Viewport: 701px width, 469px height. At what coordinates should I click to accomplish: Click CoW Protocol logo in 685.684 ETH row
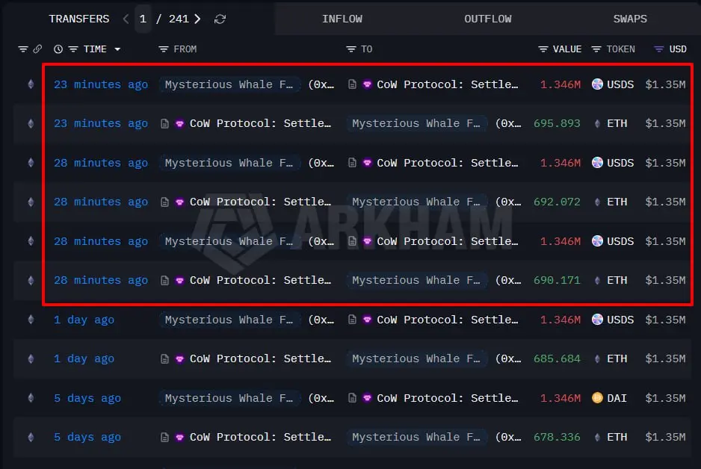[x=179, y=358]
